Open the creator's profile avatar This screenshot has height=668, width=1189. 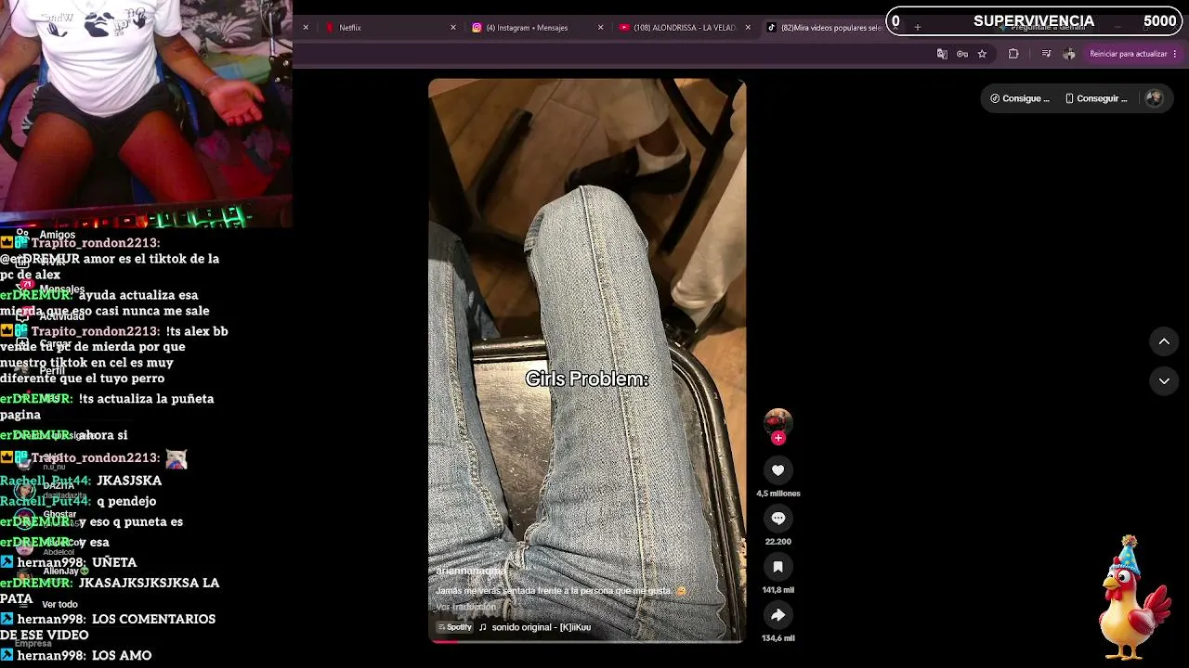pyautogui.click(x=778, y=422)
